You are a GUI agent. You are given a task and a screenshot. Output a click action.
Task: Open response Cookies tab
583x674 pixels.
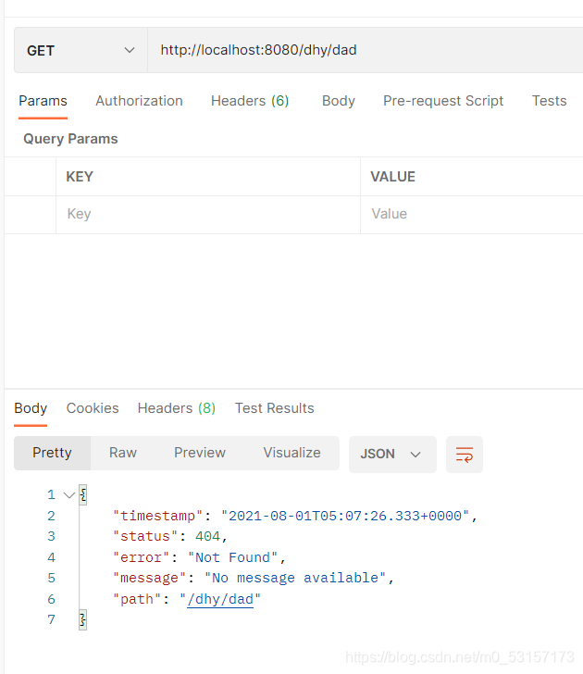[x=93, y=408]
